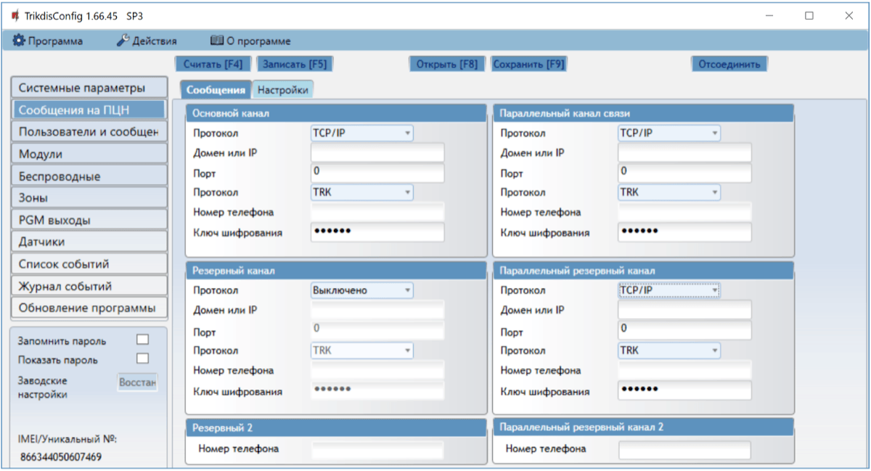Click Домен или IP field in Основной канал
Screen dimensions: 871x471
377,153
